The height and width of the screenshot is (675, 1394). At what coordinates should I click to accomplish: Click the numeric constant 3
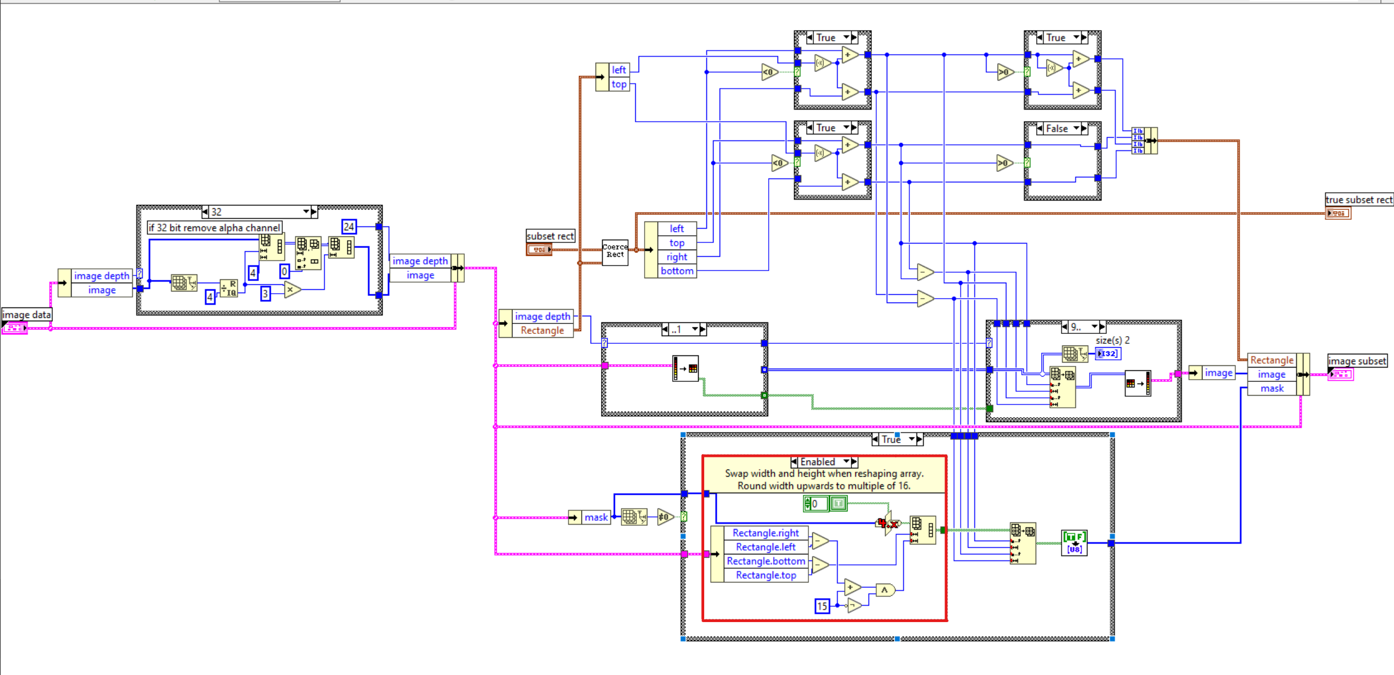click(x=265, y=294)
